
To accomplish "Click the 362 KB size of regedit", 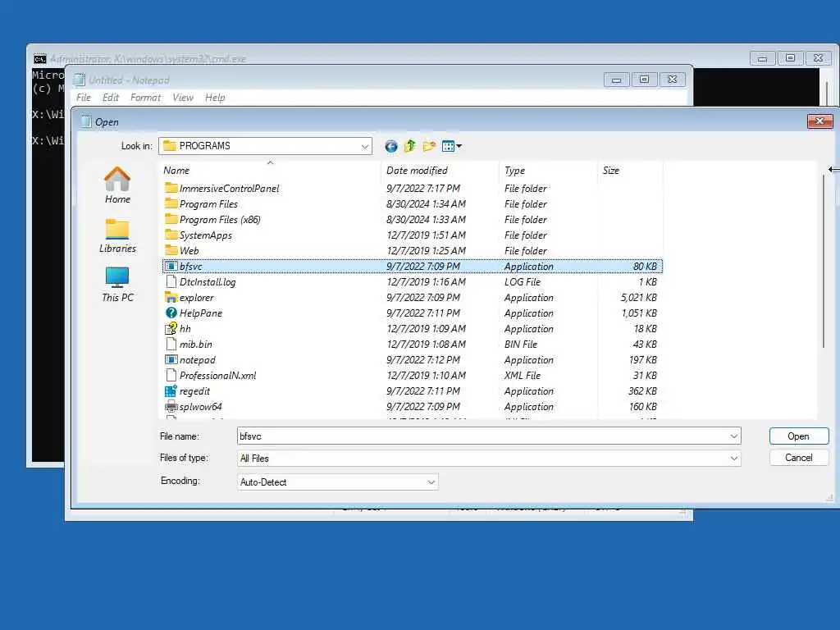I will pyautogui.click(x=642, y=391).
